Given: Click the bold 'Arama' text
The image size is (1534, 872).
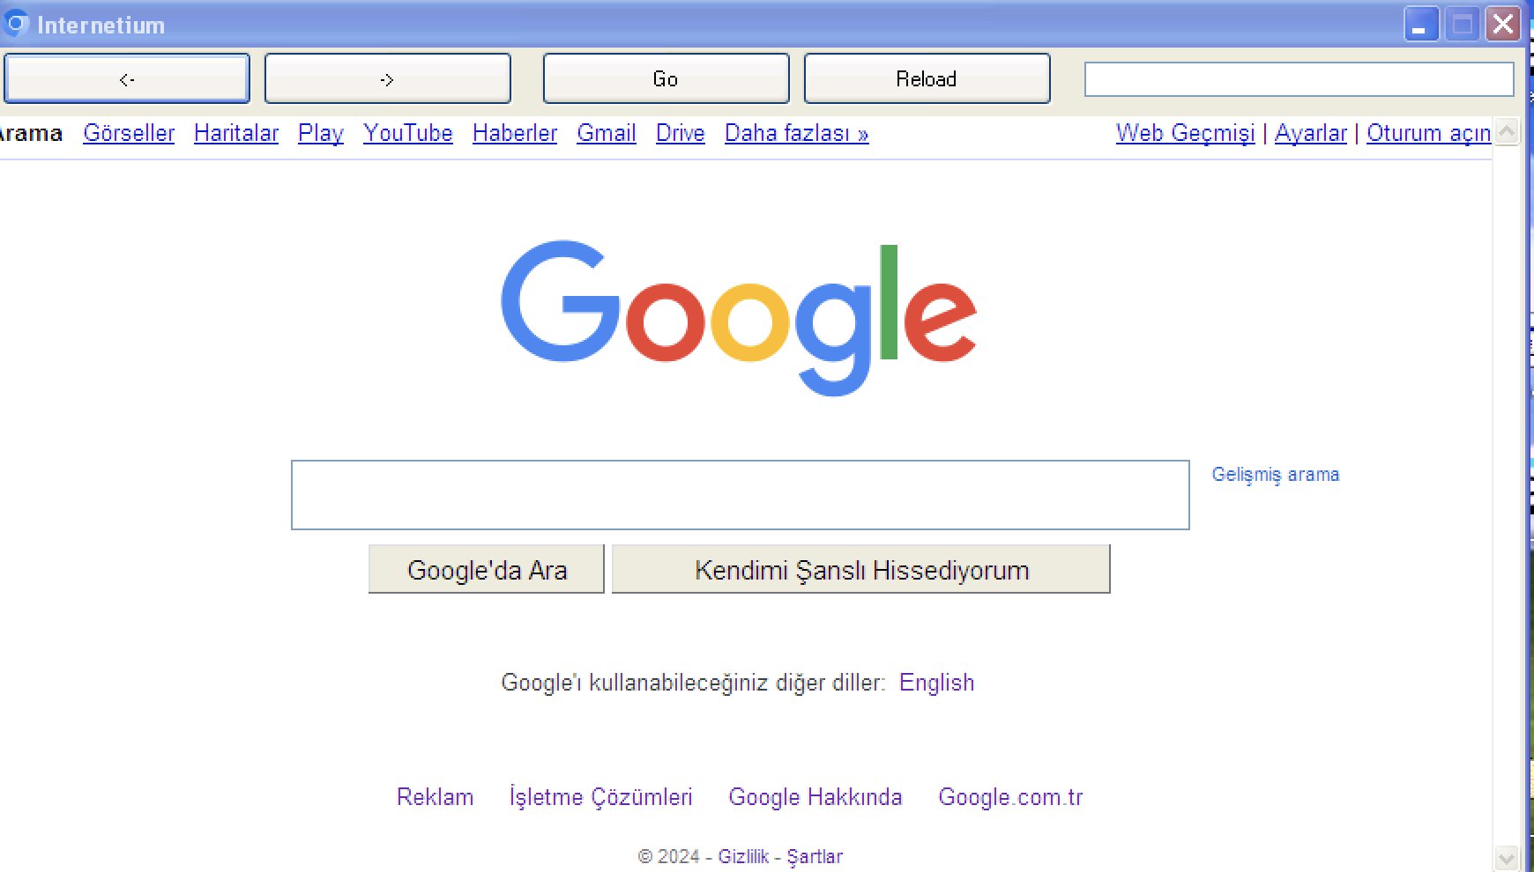Looking at the screenshot, I should (x=31, y=134).
